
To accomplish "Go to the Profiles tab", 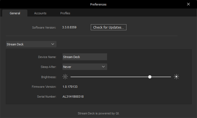I will pos(65,13).
